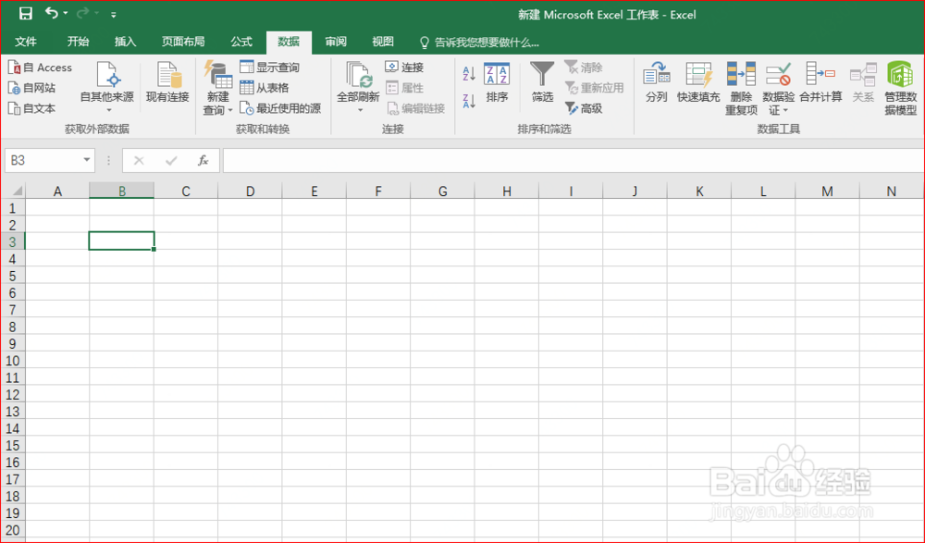Open the Name Box dropdown arrow
925x543 pixels.
point(87,160)
